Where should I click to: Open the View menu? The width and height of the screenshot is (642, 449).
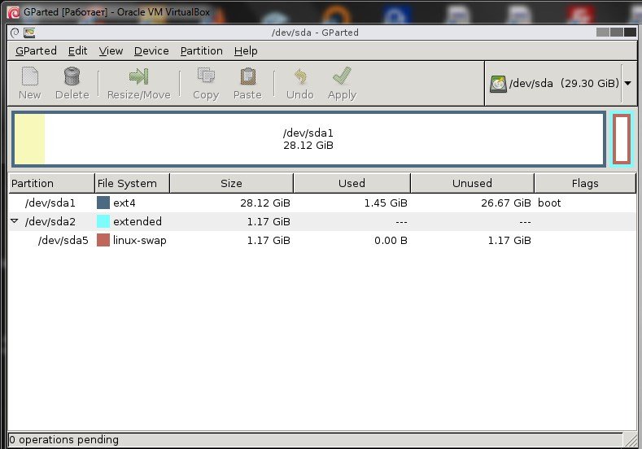pos(111,50)
